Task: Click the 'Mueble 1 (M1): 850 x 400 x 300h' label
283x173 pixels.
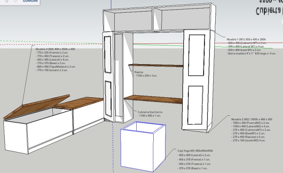Action: pos(246,39)
